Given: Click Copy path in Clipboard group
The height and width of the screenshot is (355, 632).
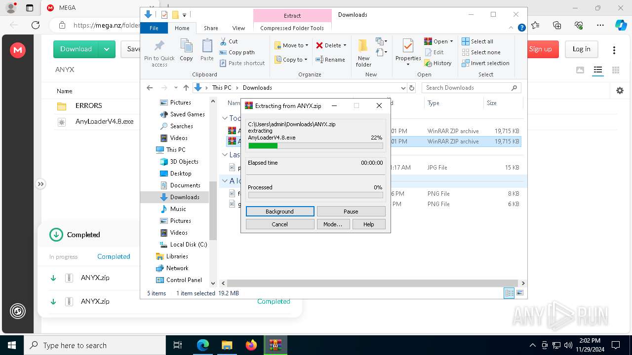Looking at the screenshot, I should pyautogui.click(x=237, y=52).
